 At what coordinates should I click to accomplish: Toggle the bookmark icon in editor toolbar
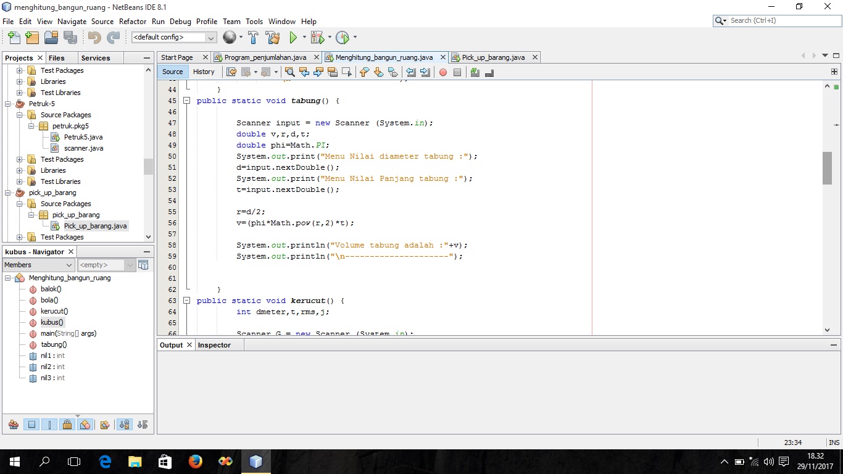pyautogui.click(x=392, y=72)
